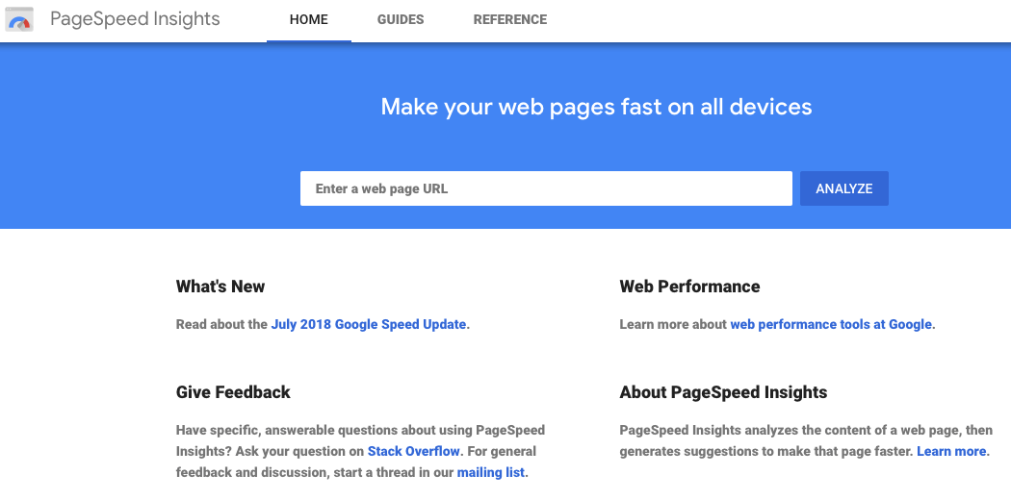Click the 'Make your web pages fast' headline
1011x500 pixels.
tap(596, 107)
